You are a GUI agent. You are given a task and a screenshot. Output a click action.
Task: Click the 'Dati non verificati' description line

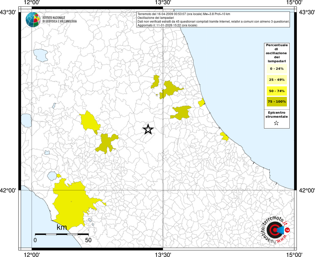[214, 22]
